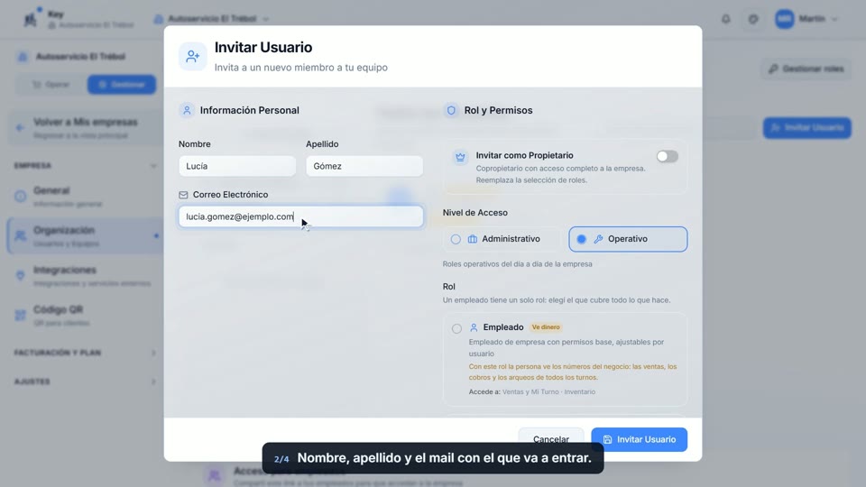Click the Martín avatar circle
866x487 pixels.
pyautogui.click(x=784, y=19)
